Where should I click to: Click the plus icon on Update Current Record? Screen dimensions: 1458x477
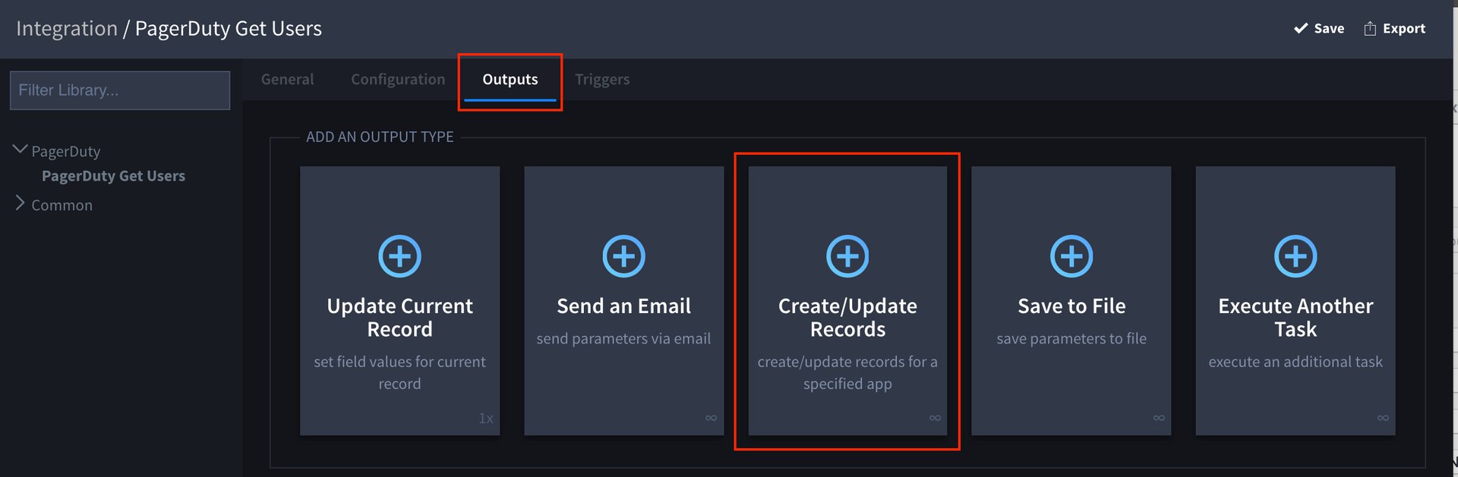click(399, 256)
